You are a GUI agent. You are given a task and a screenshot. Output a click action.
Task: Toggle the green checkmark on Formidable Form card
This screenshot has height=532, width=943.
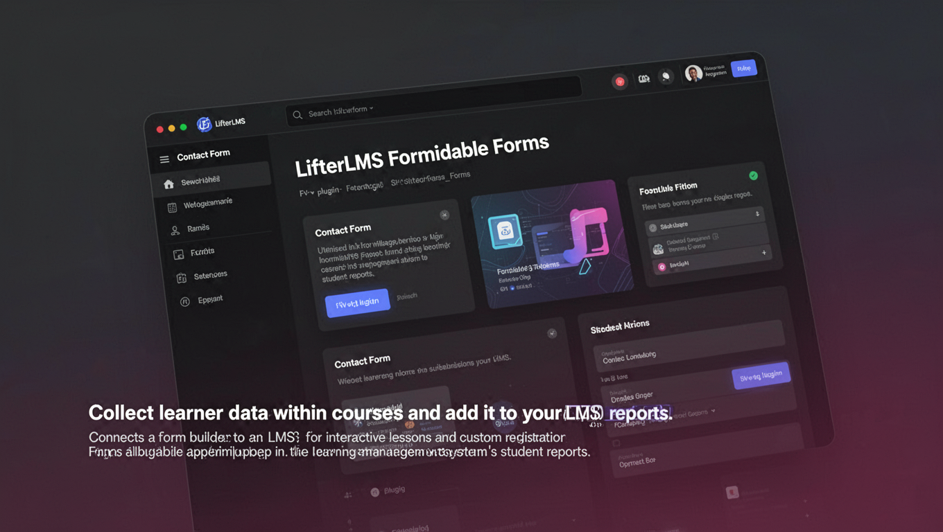pyautogui.click(x=753, y=176)
